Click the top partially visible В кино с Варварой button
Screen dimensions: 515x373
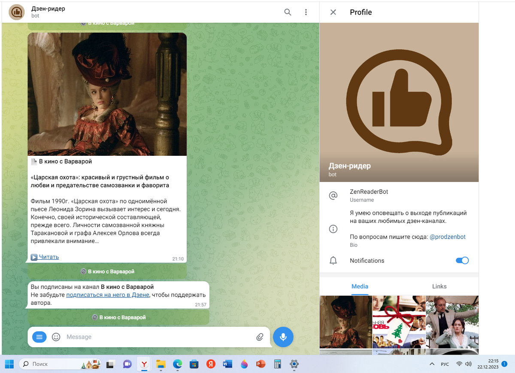click(107, 26)
